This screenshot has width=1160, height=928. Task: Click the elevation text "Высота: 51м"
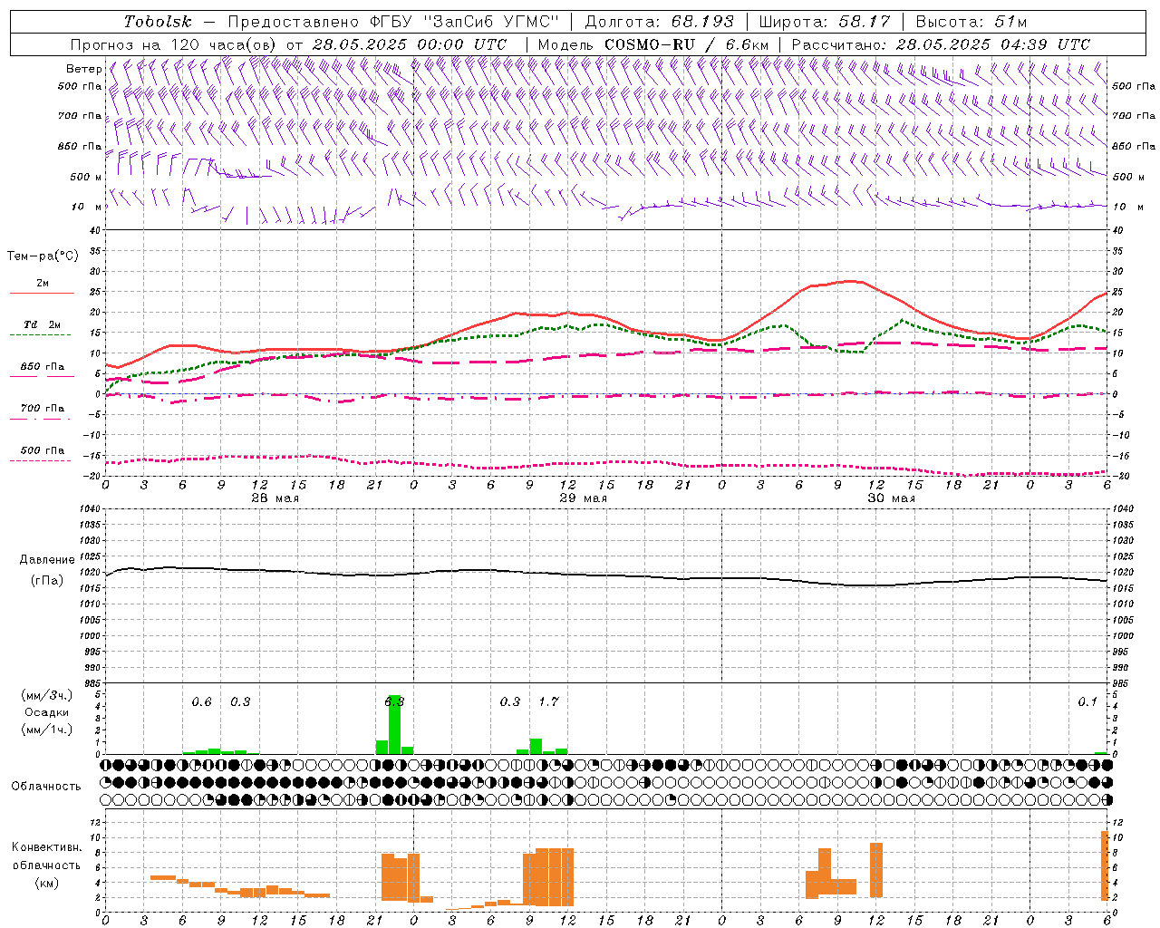pyautogui.click(x=971, y=22)
